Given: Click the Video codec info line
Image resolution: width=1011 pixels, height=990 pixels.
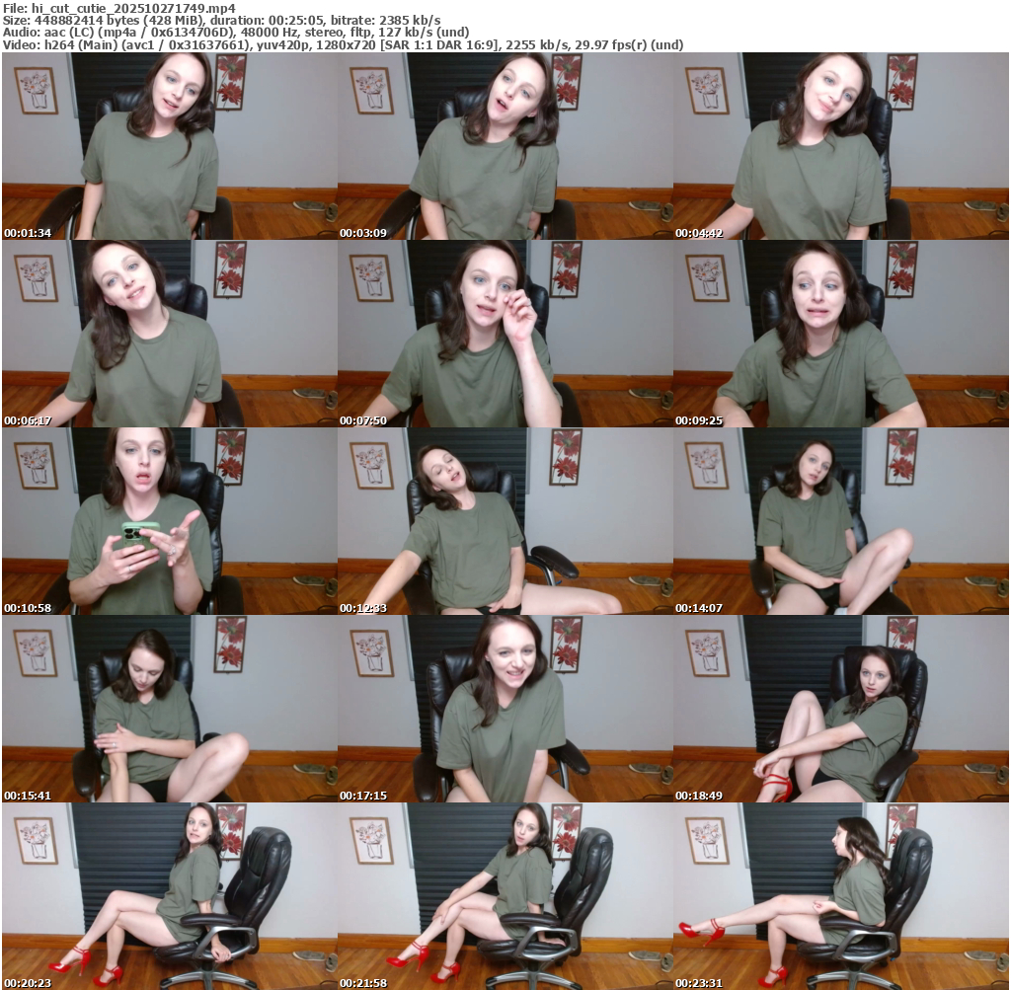Looking at the screenshot, I should (343, 45).
